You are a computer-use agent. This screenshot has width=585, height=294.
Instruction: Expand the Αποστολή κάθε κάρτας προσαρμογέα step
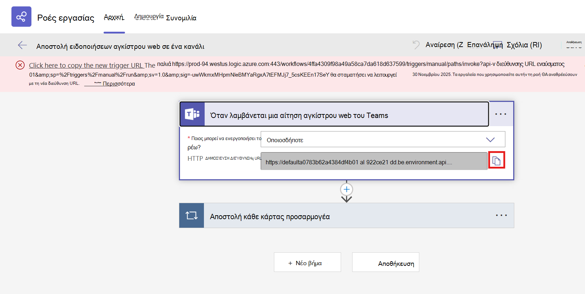coord(346,215)
